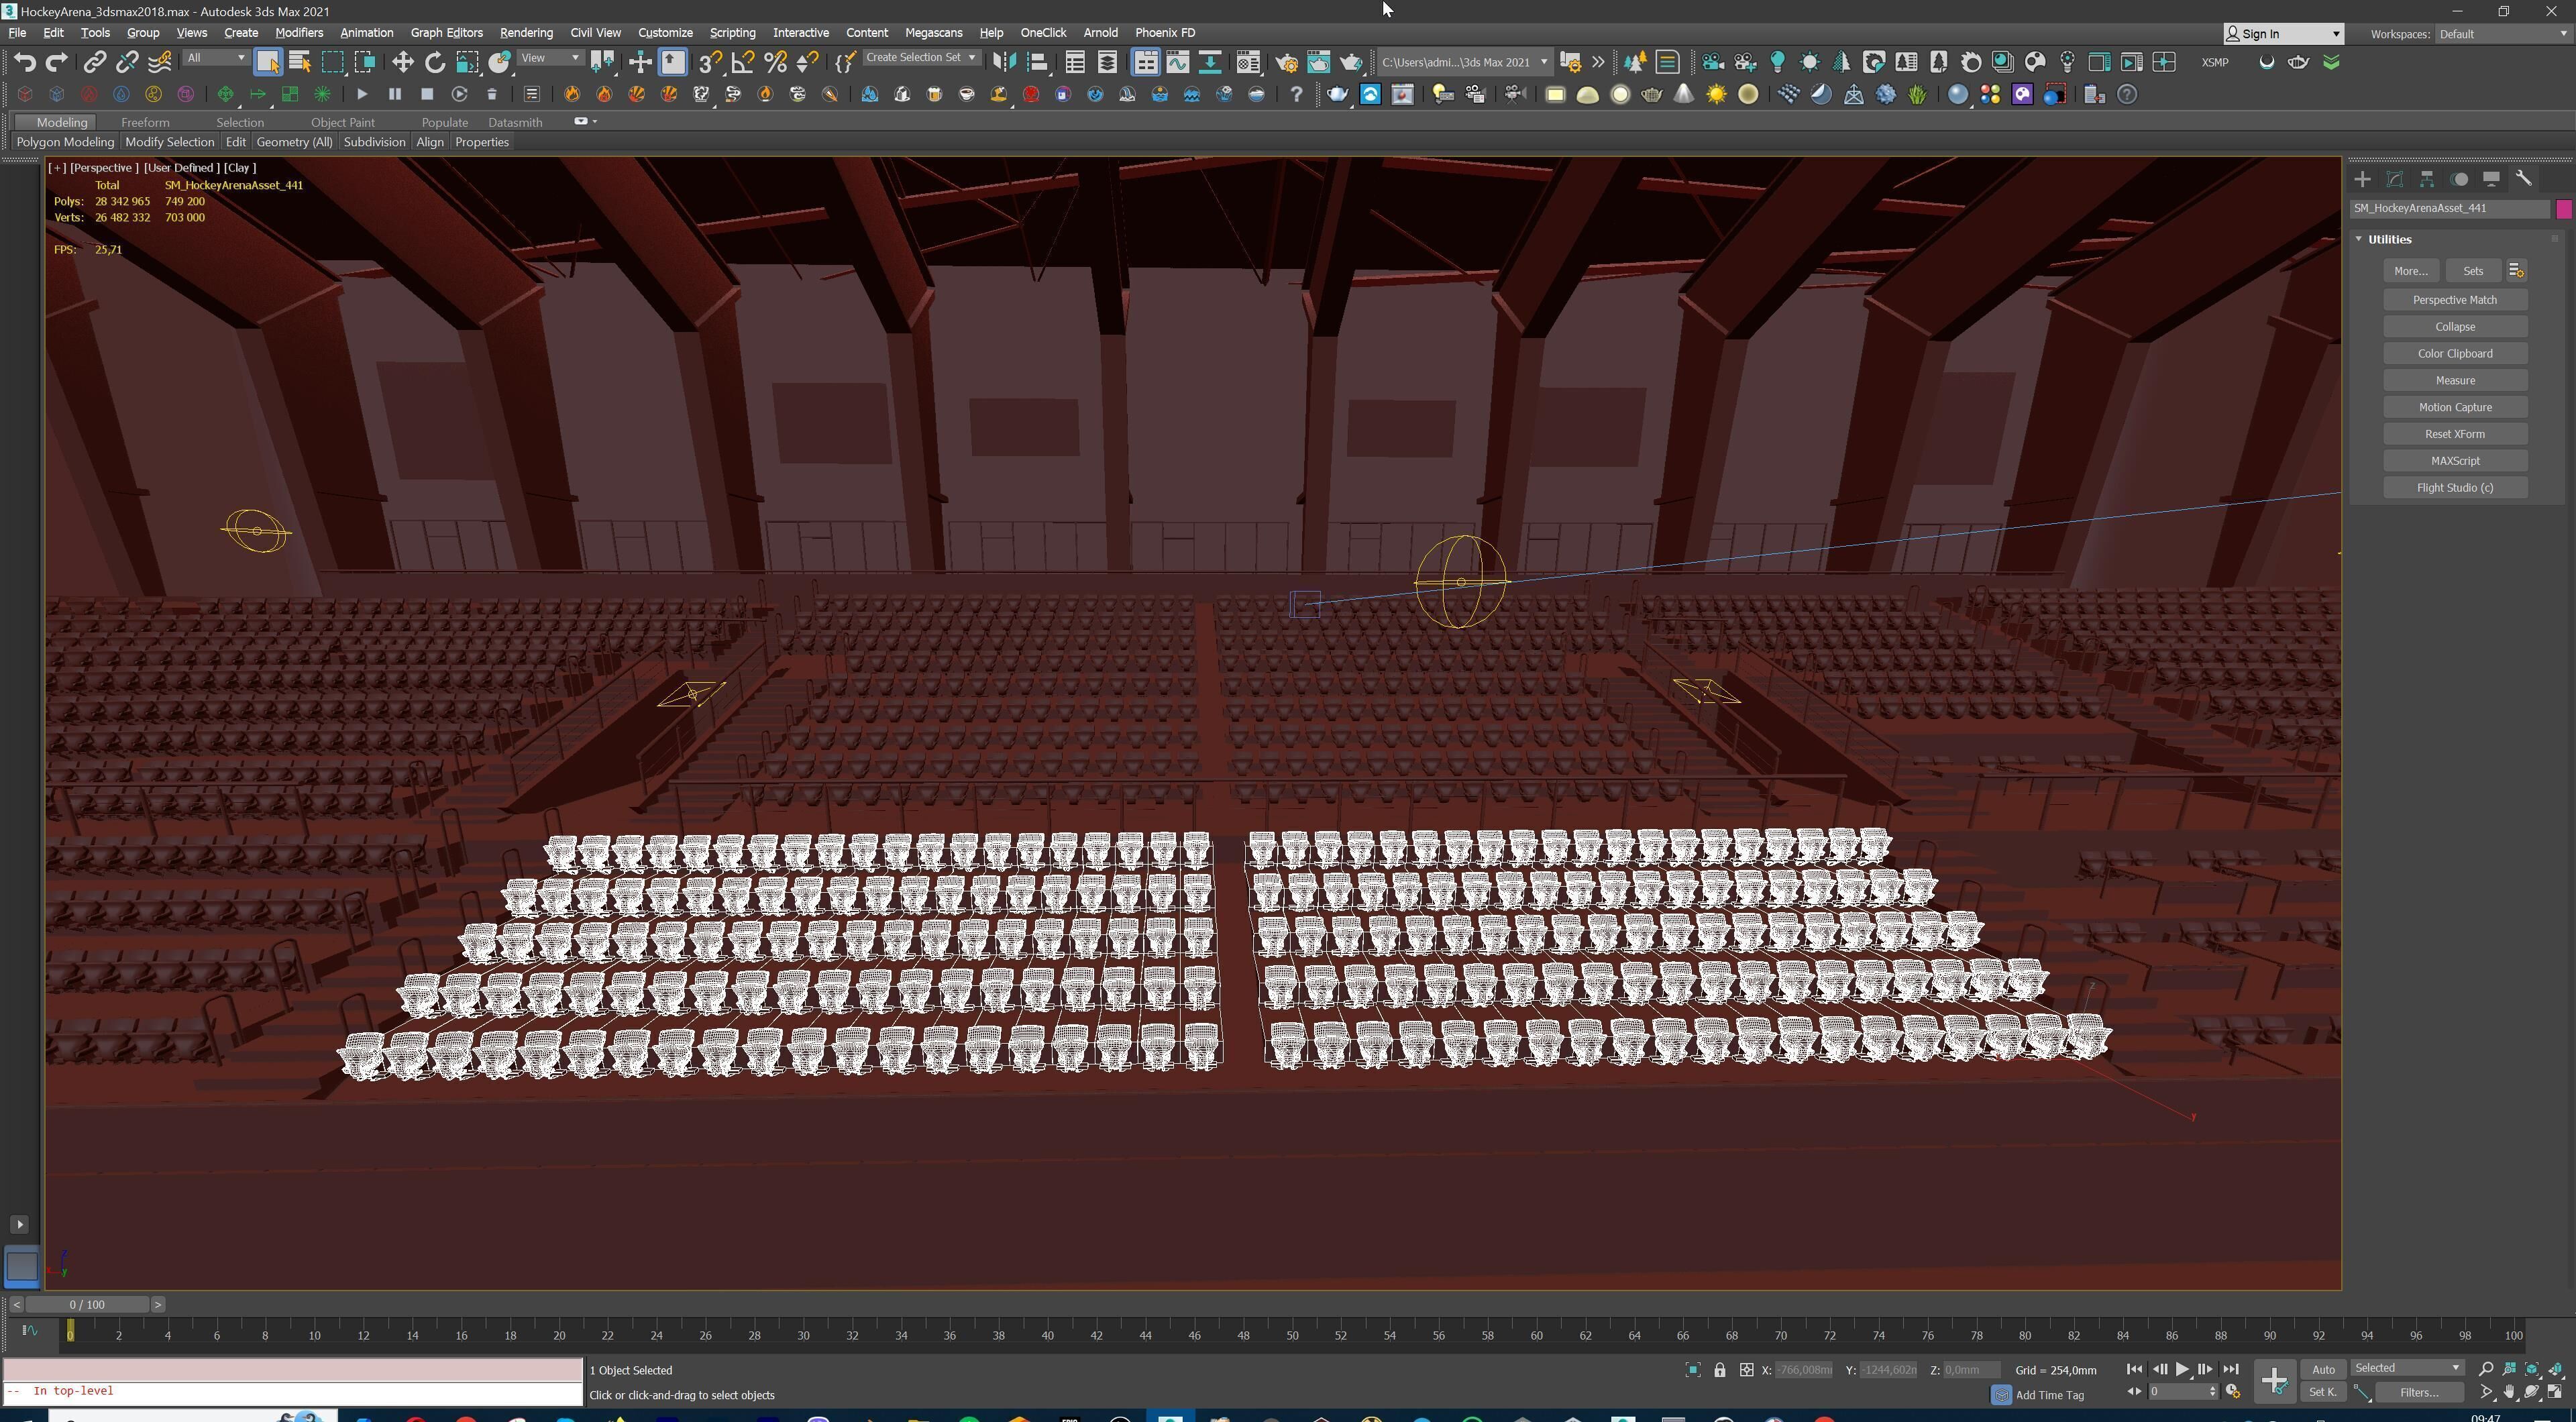Open Select by Name list
This screenshot has width=2576, height=1422.
point(299,62)
